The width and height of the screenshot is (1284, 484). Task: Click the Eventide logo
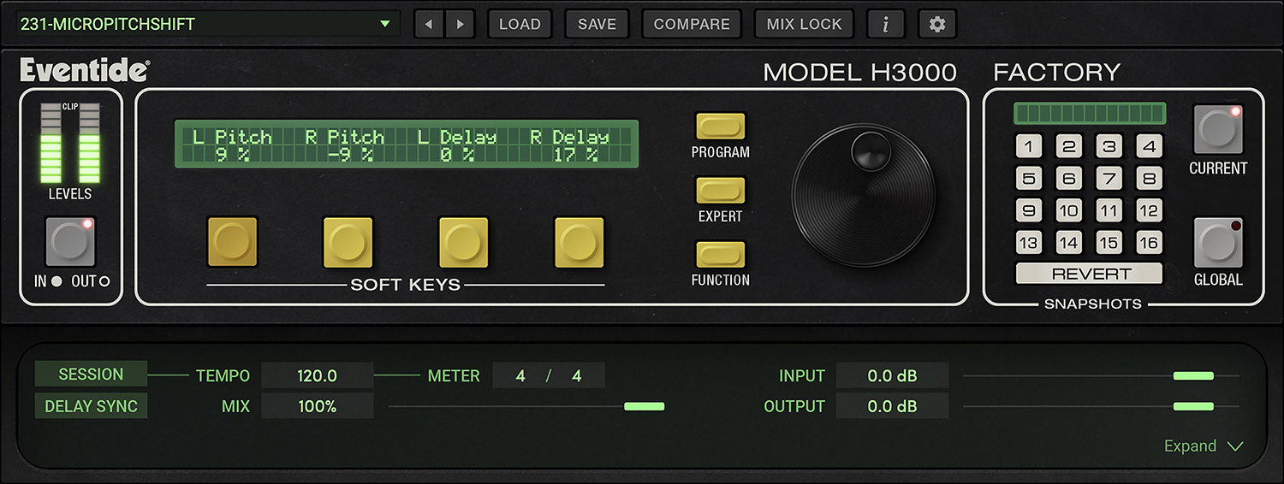pyautogui.click(x=86, y=70)
